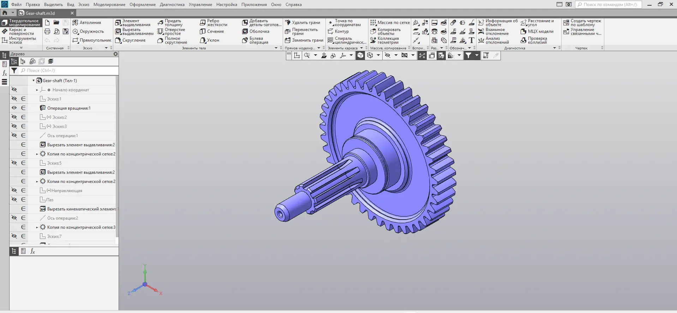Click the model tree vertical scrollbar
Screen dimensions: 677x313
[117, 156]
